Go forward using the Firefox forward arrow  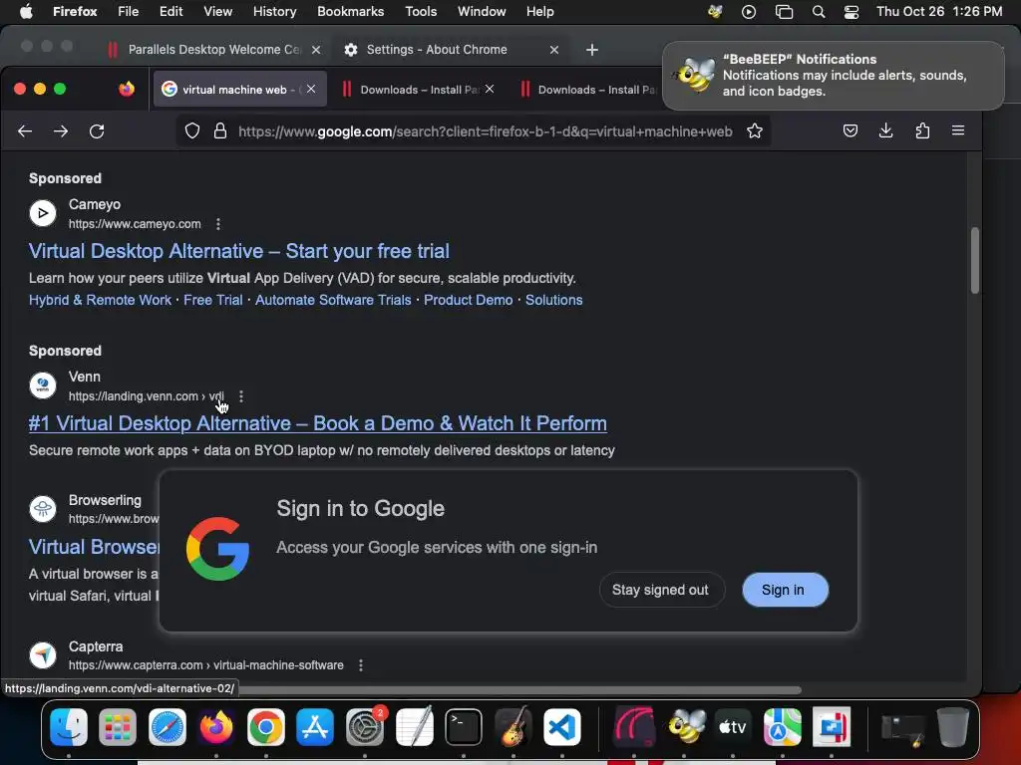click(61, 131)
